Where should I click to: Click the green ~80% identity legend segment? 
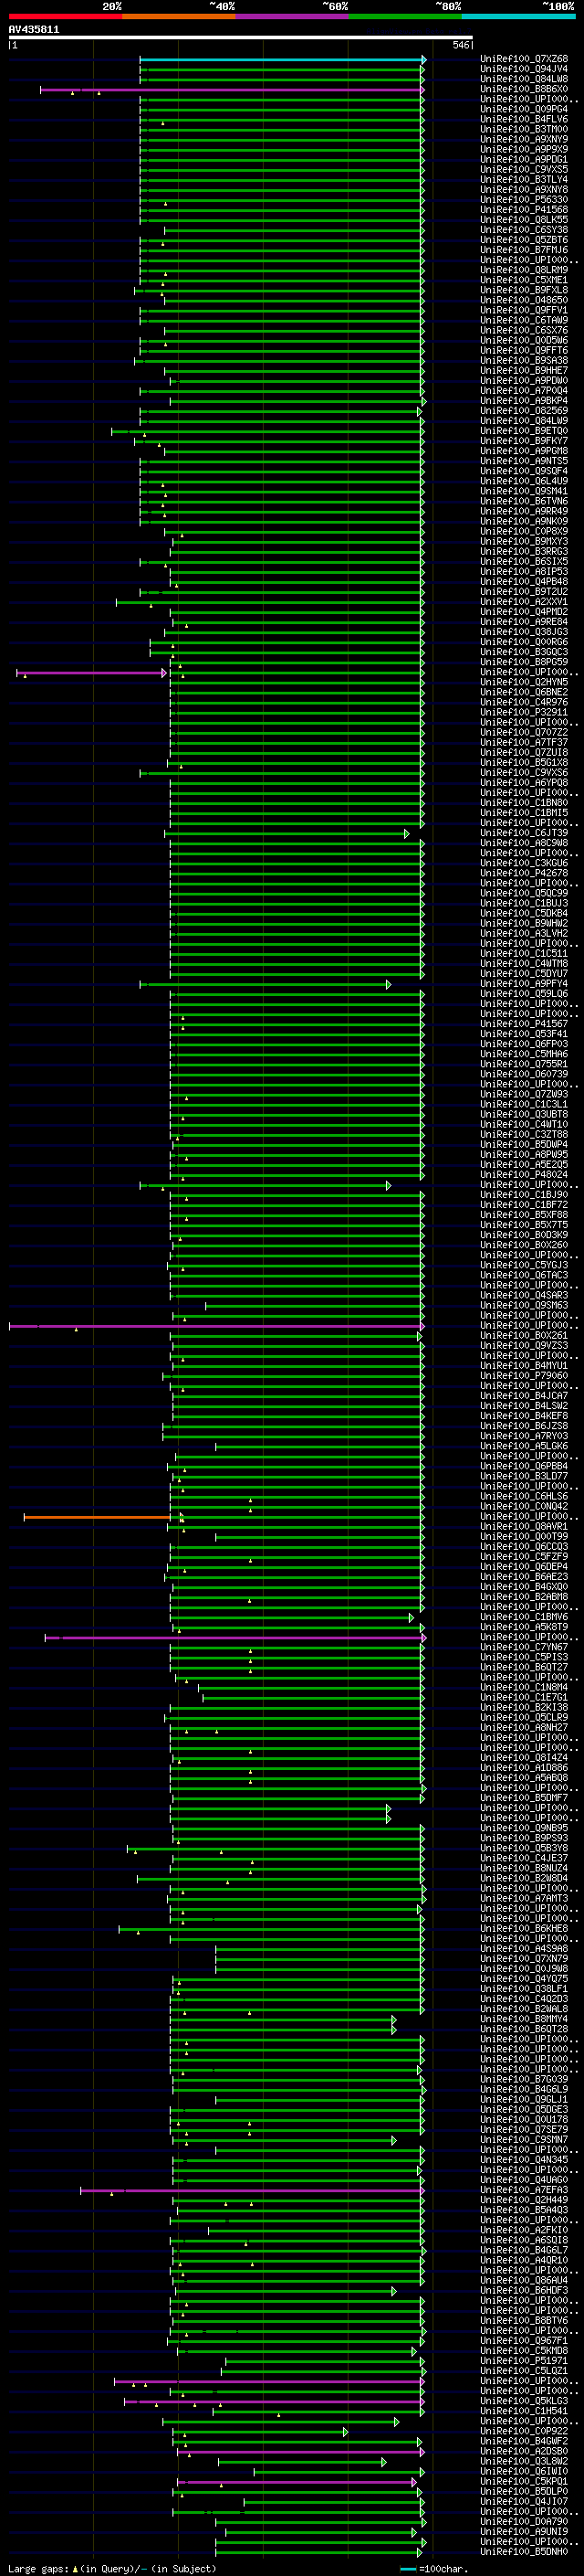click(x=405, y=16)
